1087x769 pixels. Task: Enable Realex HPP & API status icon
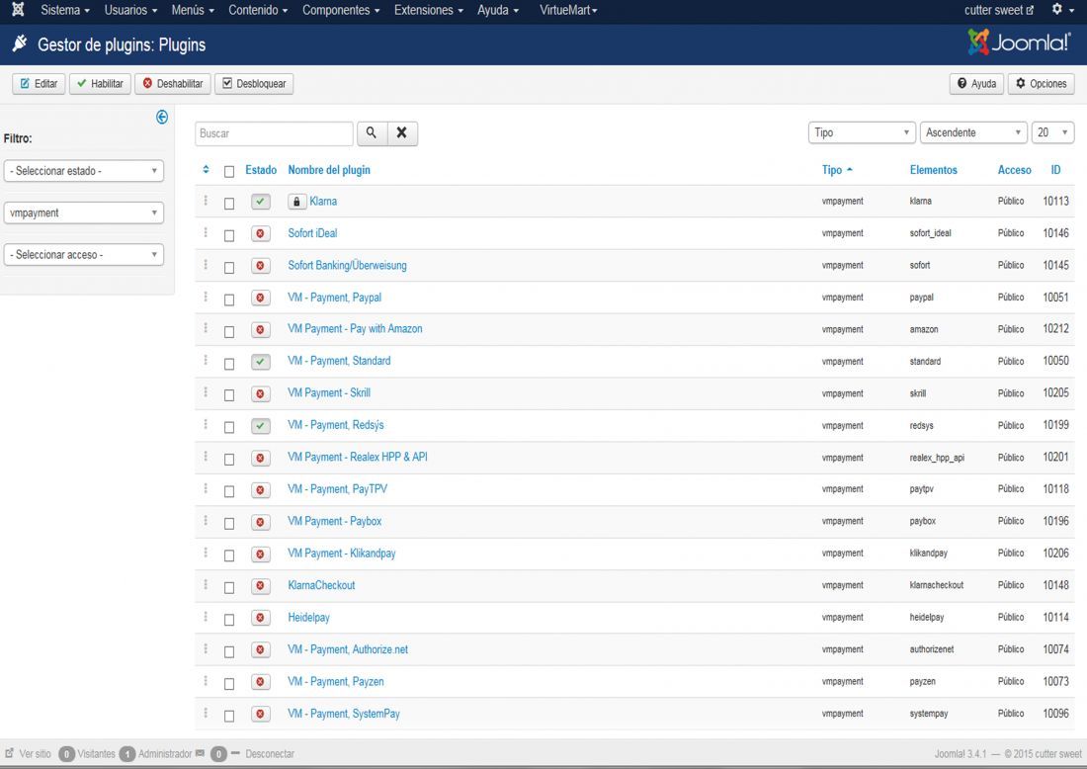[261, 458]
